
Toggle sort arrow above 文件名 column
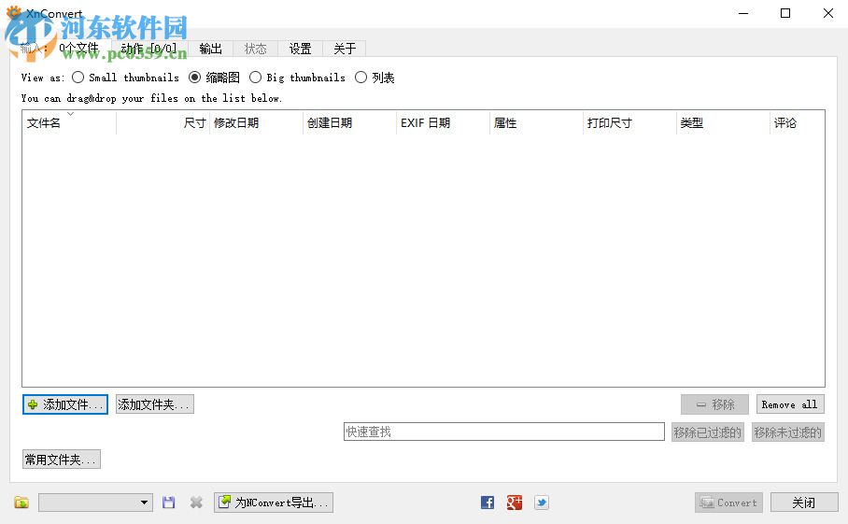tap(70, 114)
